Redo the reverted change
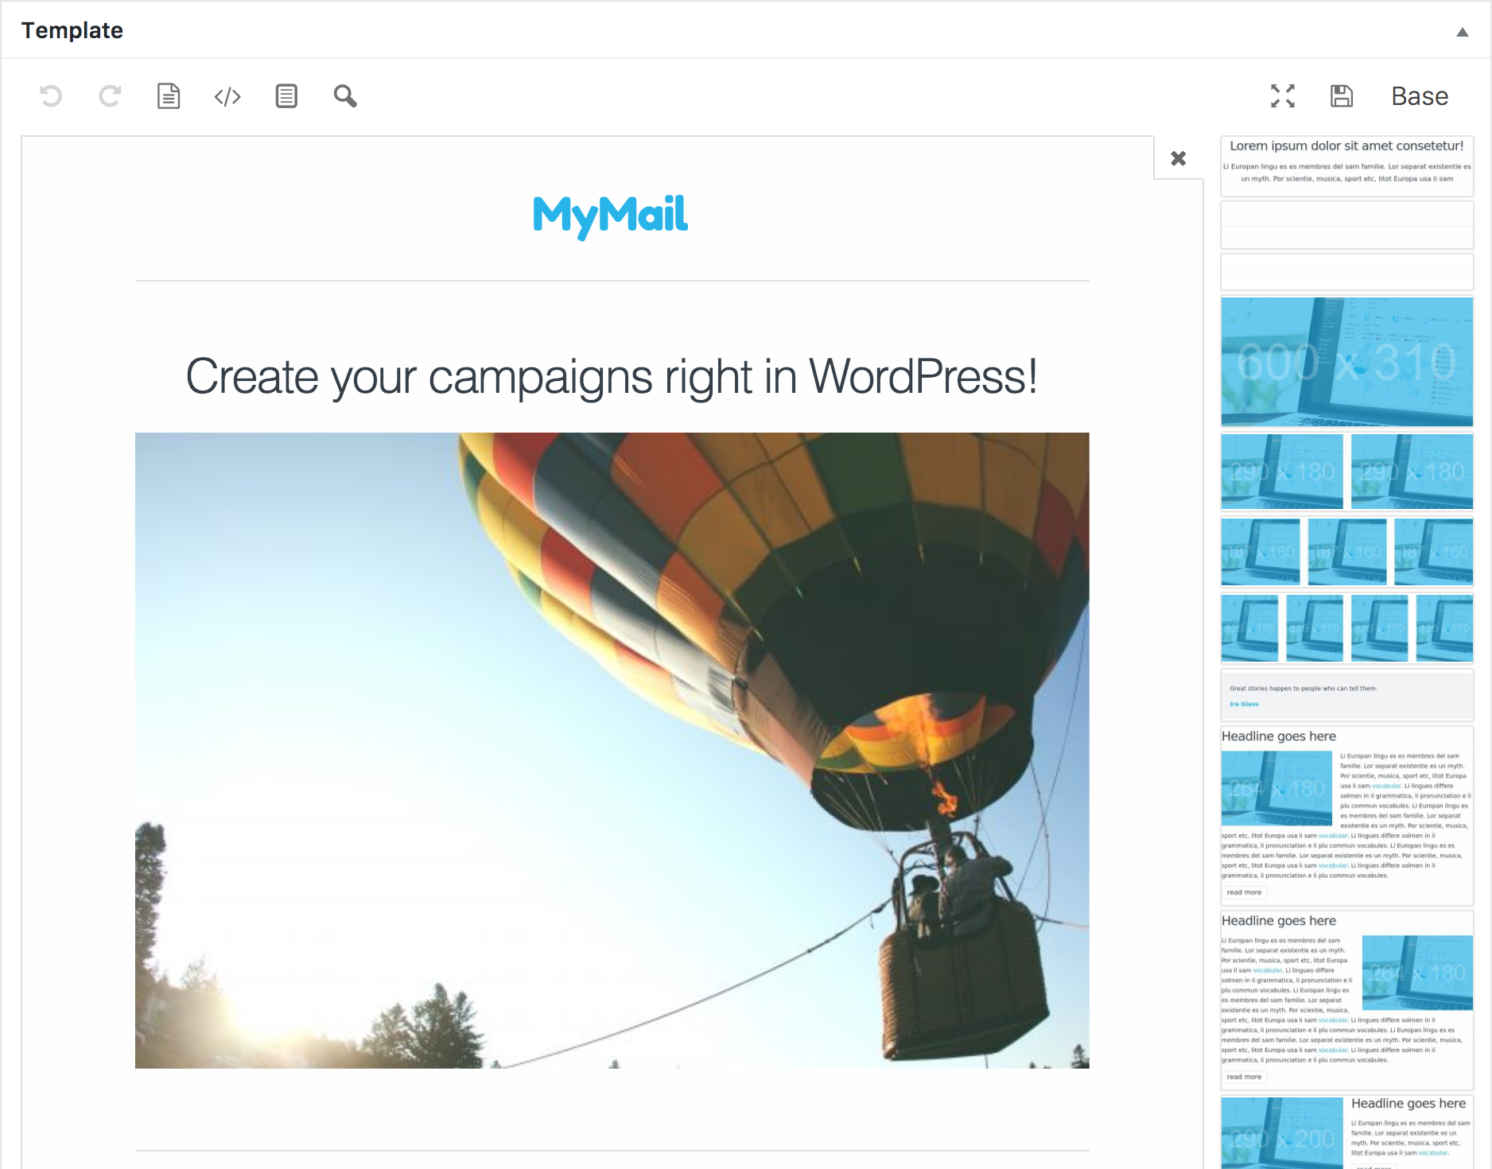 coord(109,96)
